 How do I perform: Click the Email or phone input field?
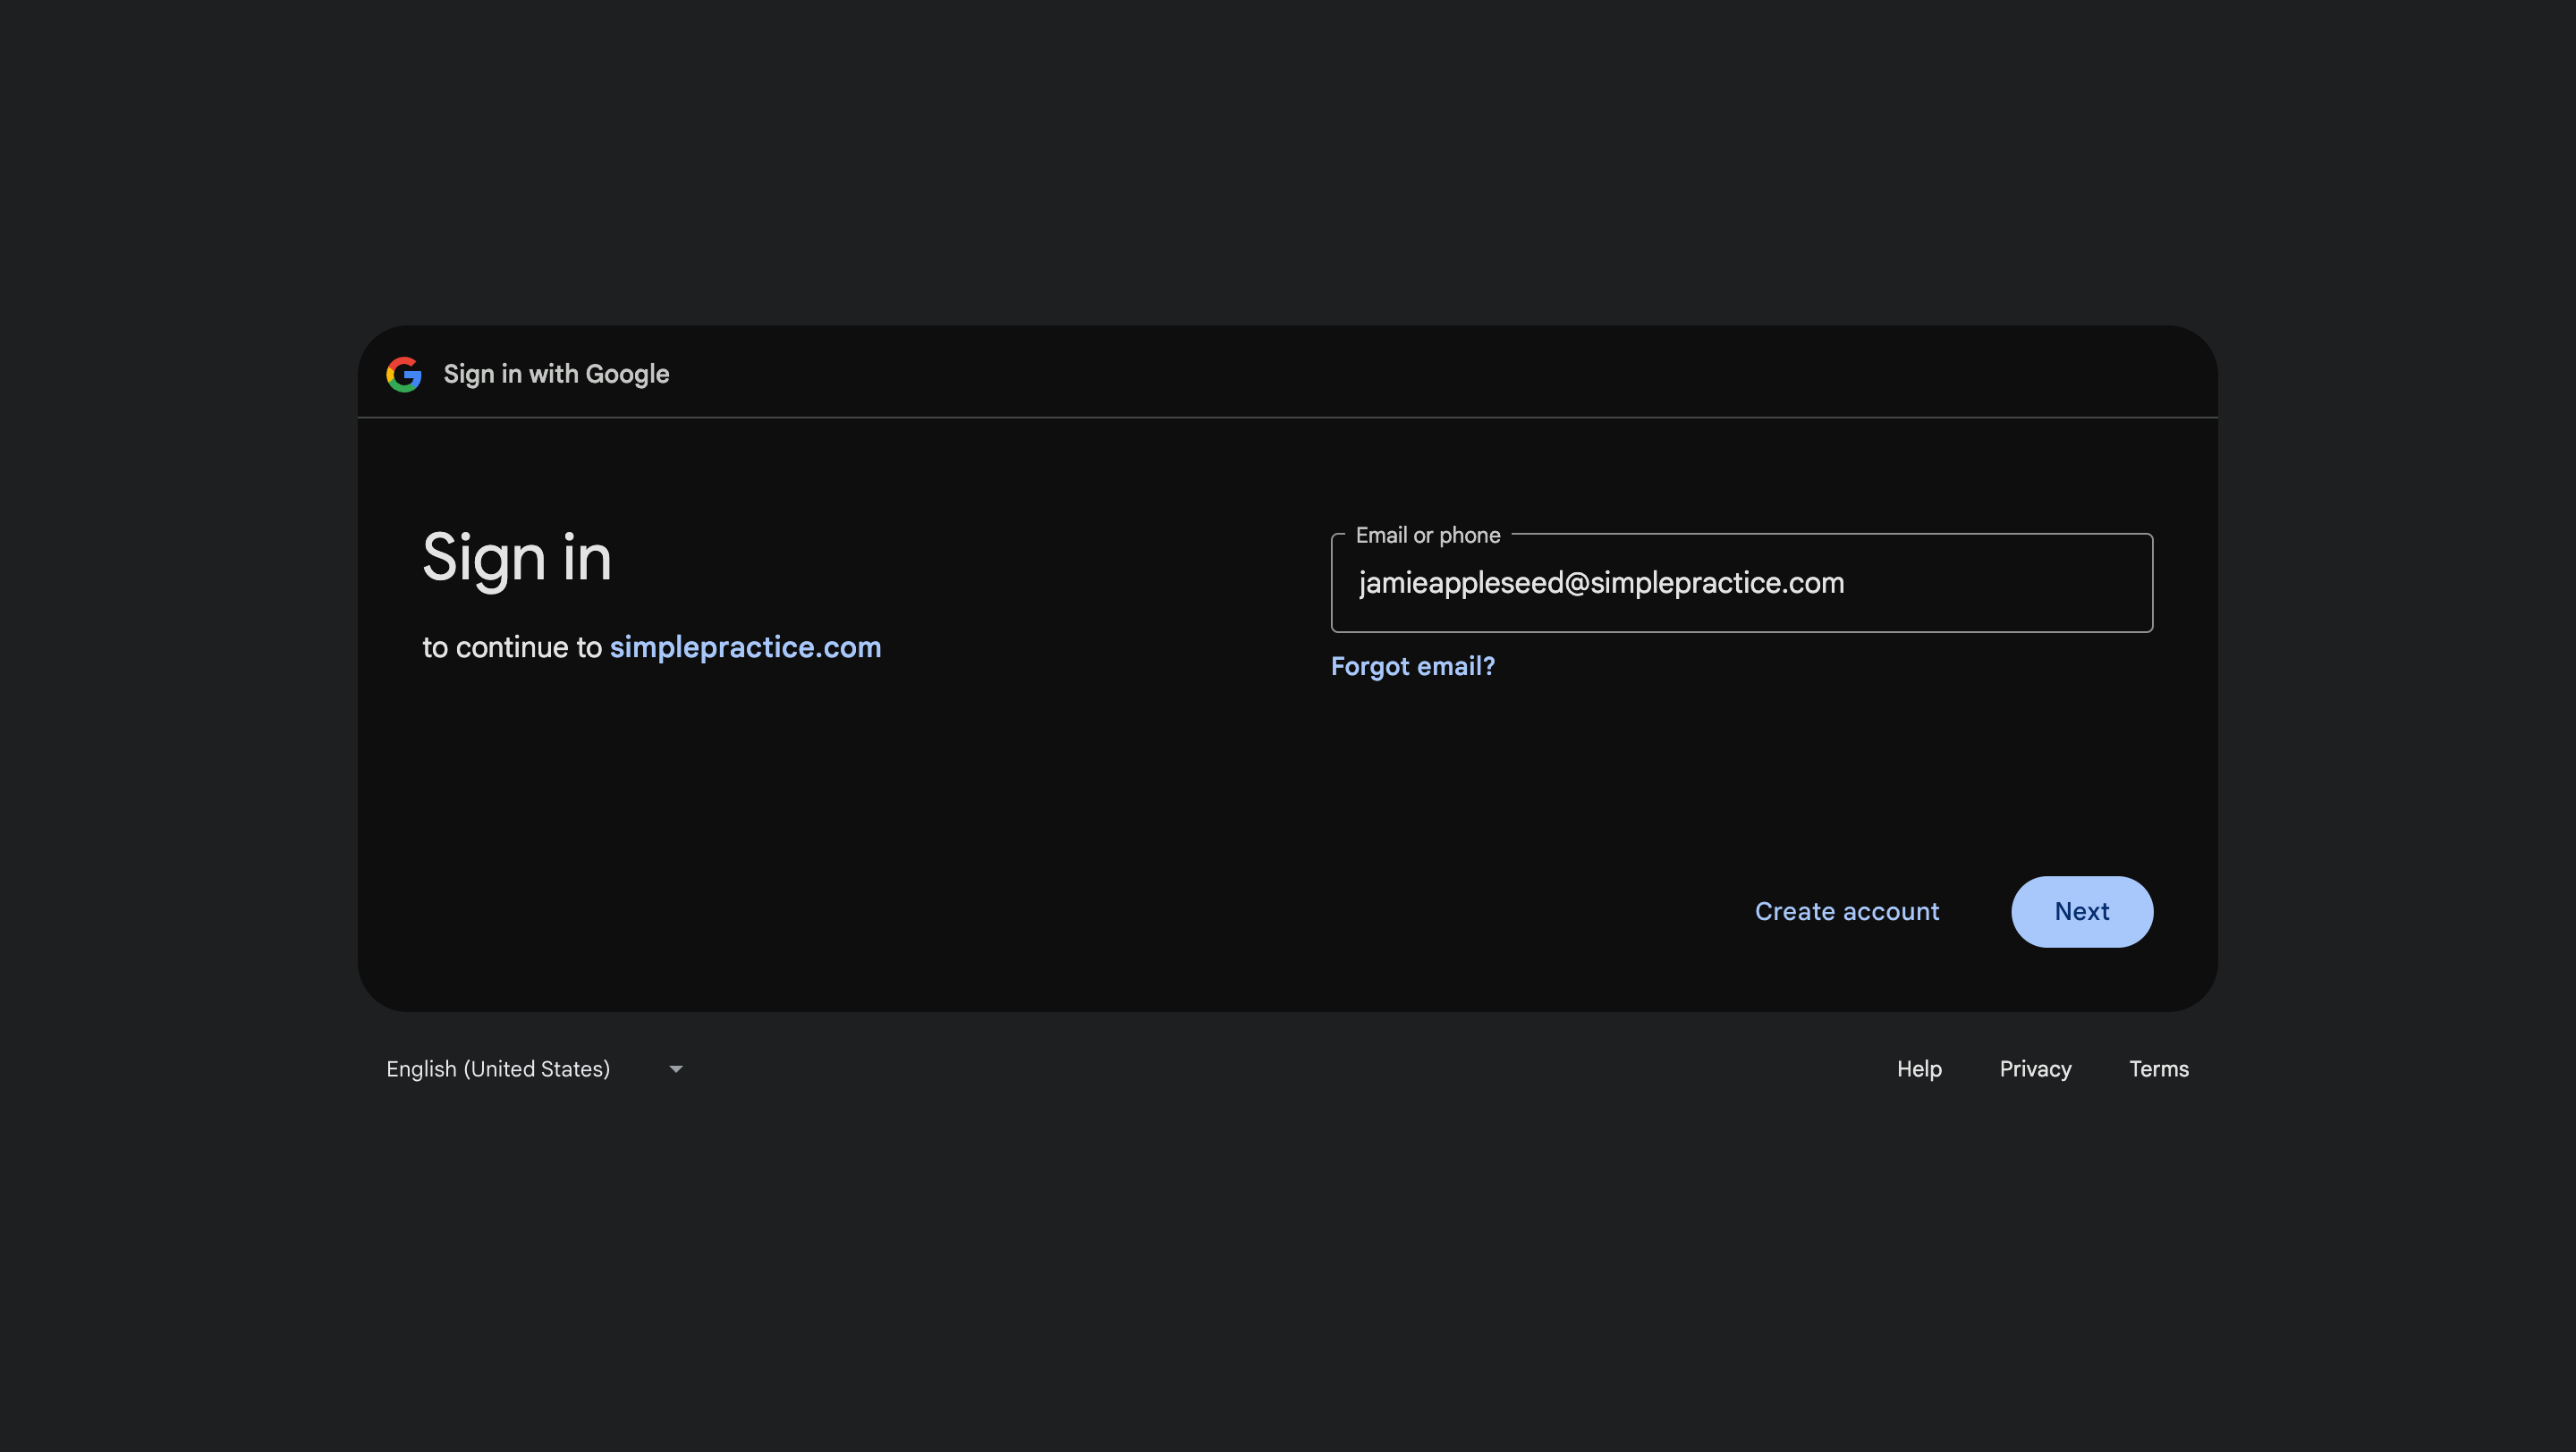click(1741, 583)
